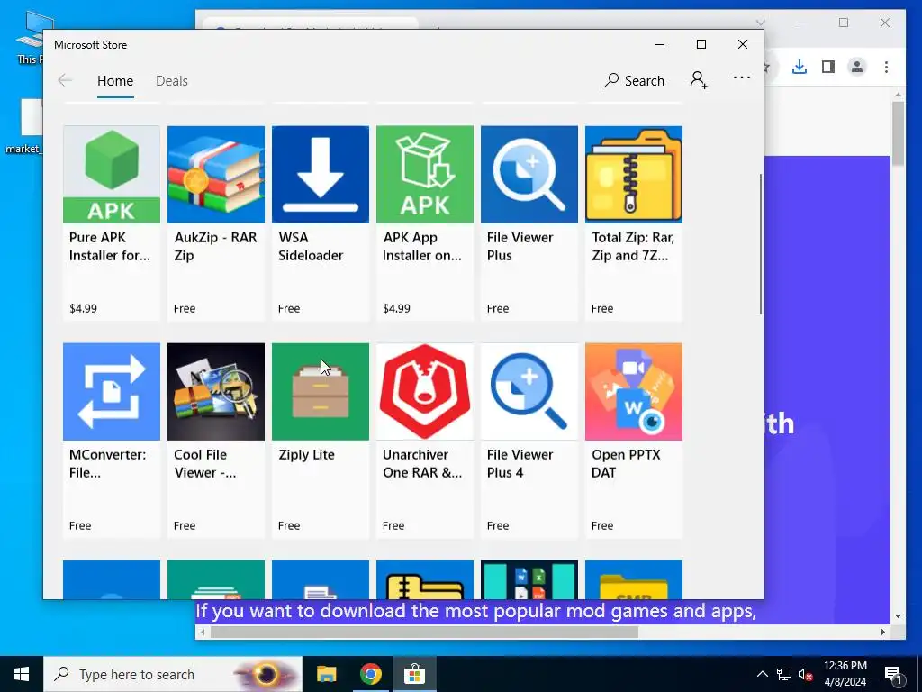Click the taskbar search box
The image size is (922, 692).
tap(173, 674)
